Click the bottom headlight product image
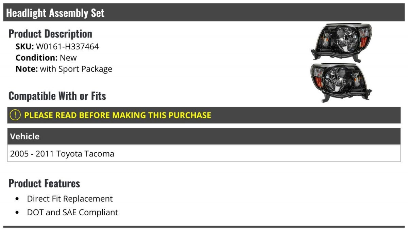Screen dimensions: 408x231 pyautogui.click(x=341, y=82)
